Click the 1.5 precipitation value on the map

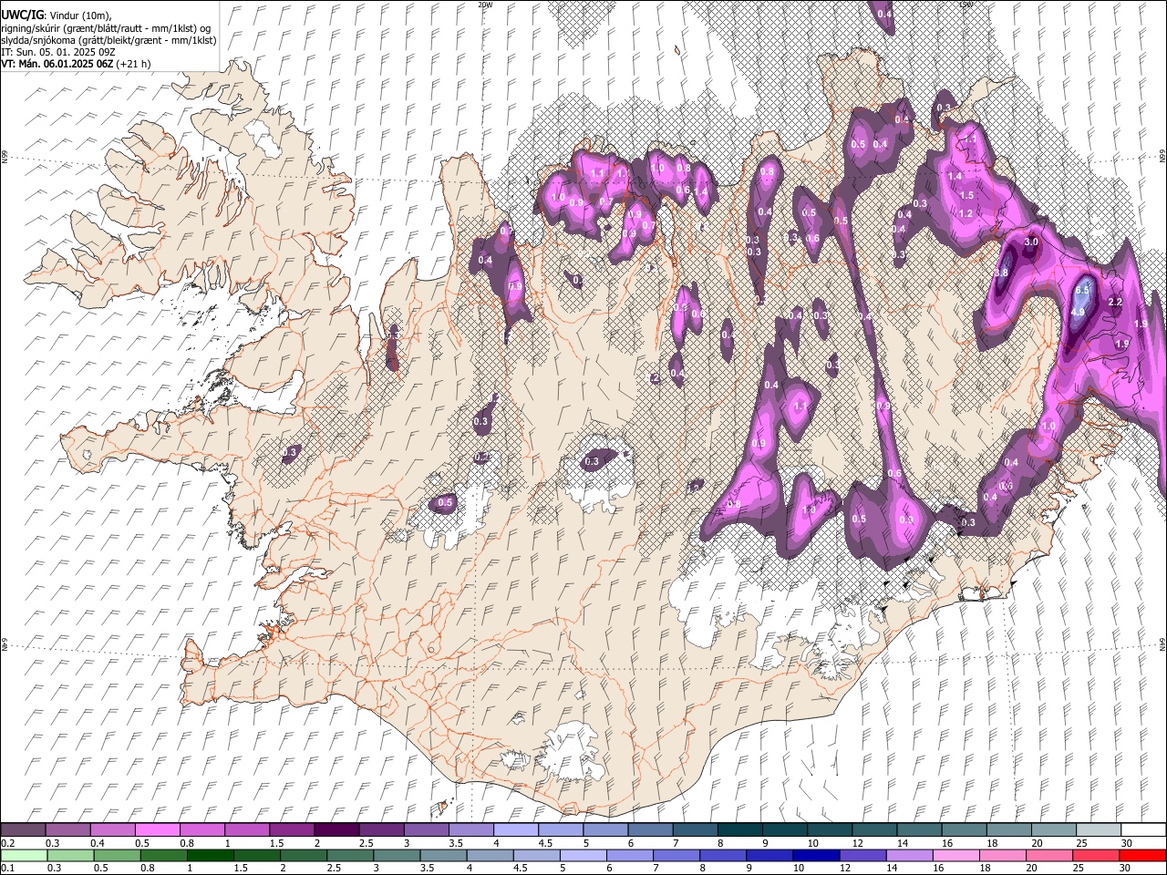click(966, 195)
